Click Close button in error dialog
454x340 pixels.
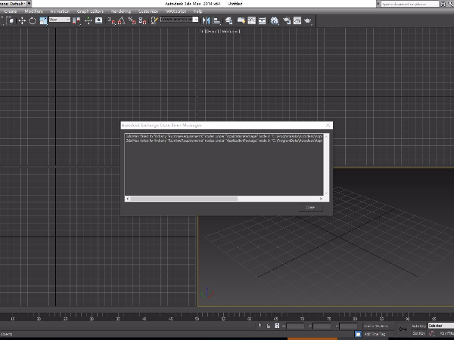tap(310, 207)
